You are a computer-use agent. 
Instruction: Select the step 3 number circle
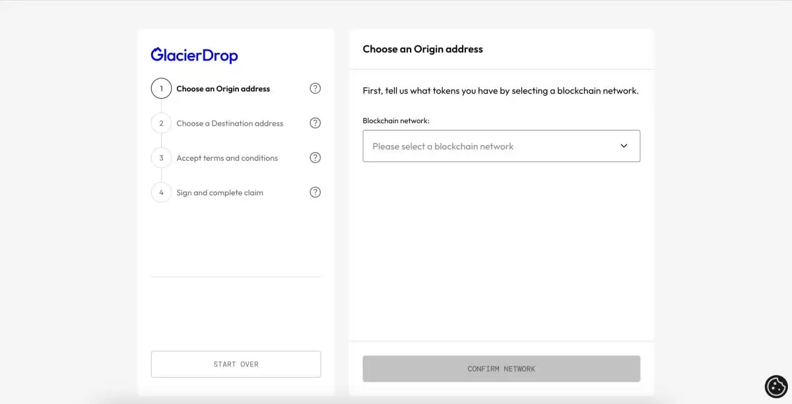pos(161,158)
